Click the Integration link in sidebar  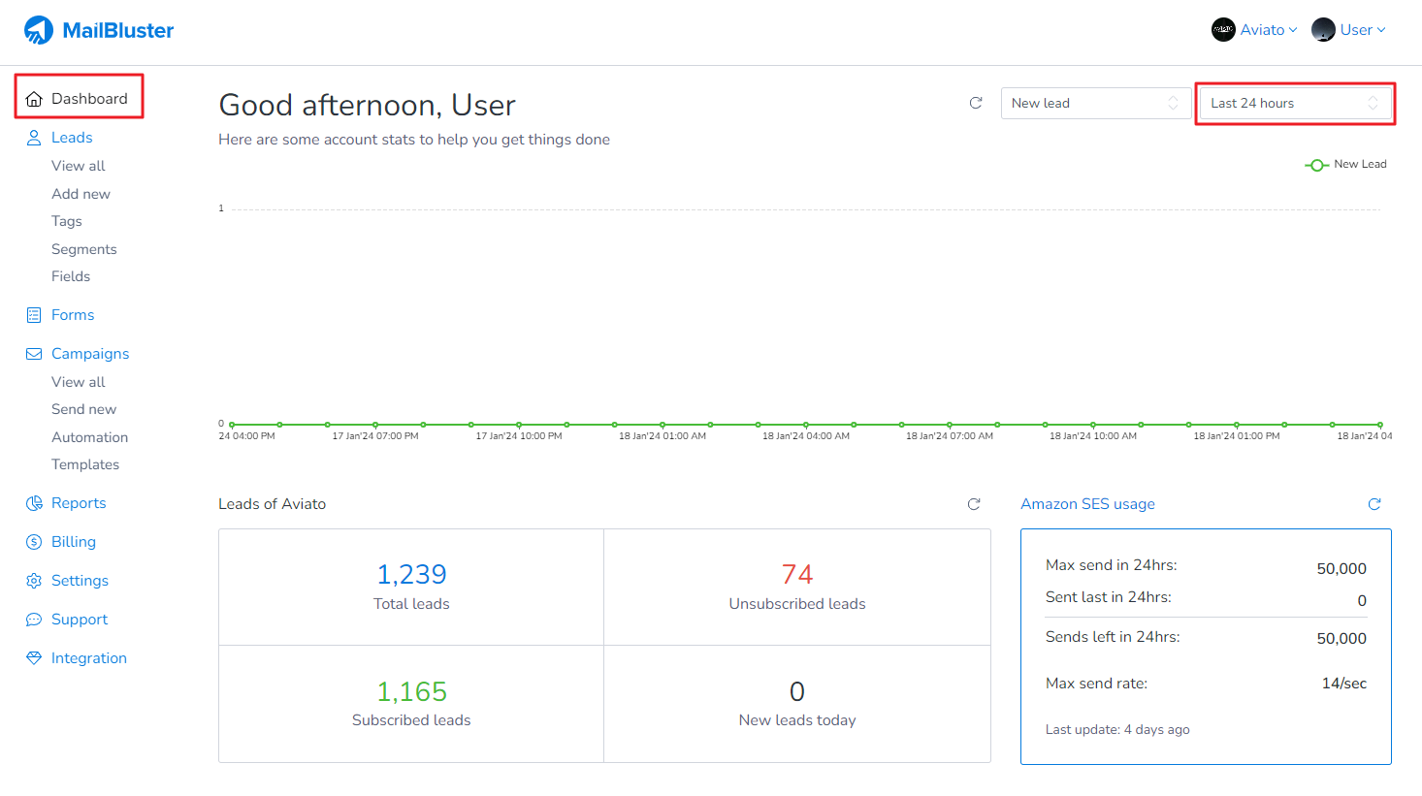(88, 658)
